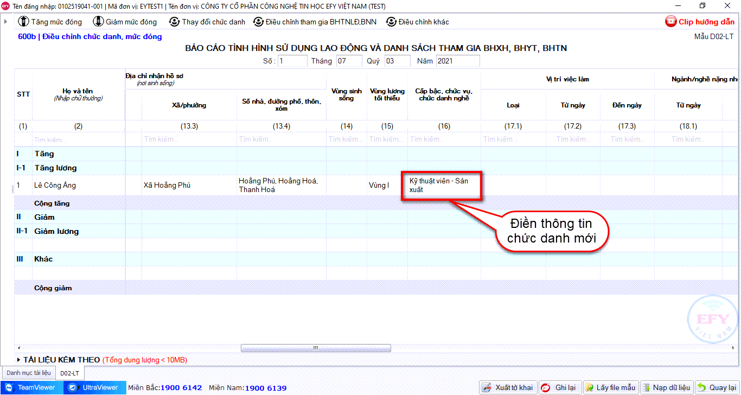This screenshot has height=395, width=741.
Task: Search in Cấp bậc, chức vụ filter
Action: tap(444, 139)
